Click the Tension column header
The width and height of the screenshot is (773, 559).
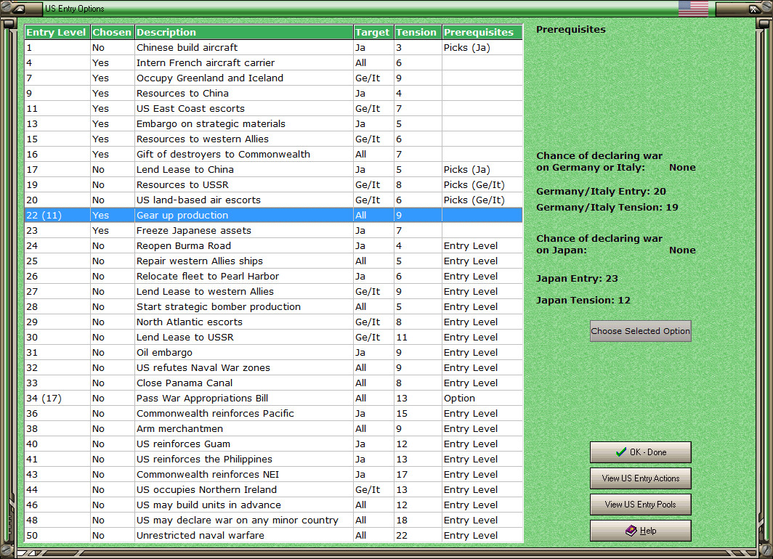coord(418,32)
